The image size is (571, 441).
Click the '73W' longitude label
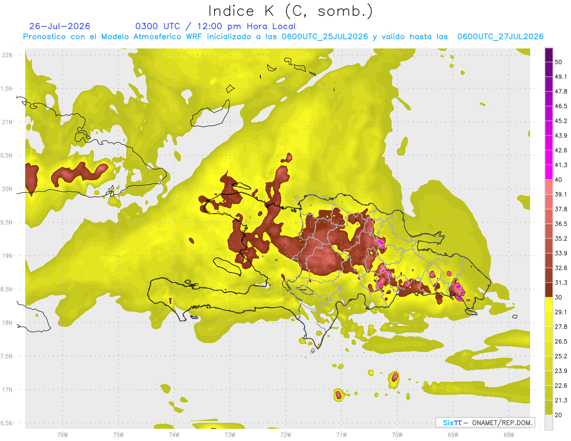tap(230, 434)
